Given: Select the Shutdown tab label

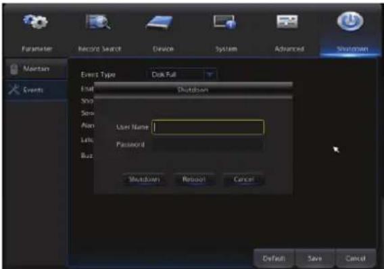Looking at the screenshot, I should 352,49.
